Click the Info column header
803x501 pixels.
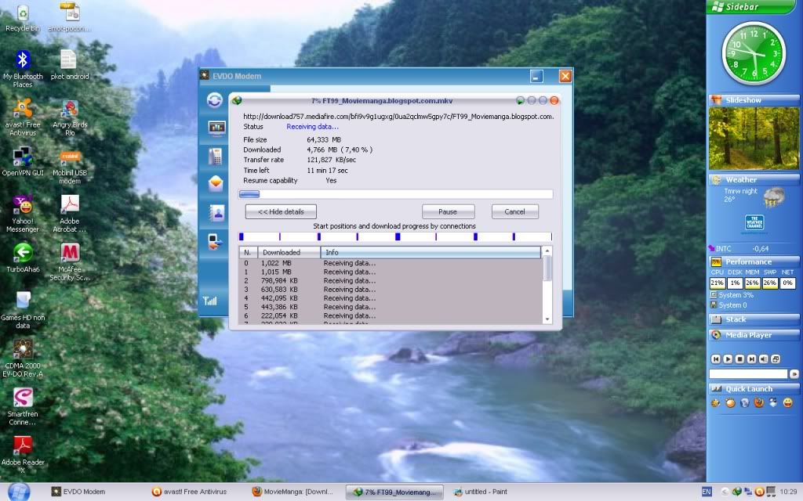(x=431, y=253)
